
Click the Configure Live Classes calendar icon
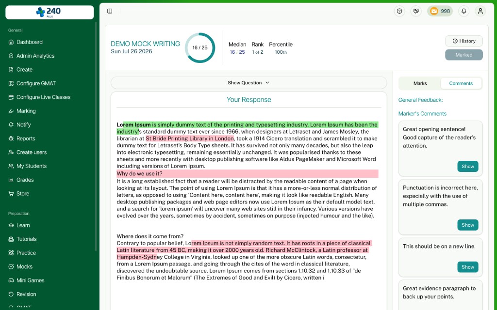(x=11, y=97)
